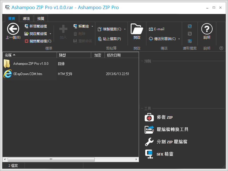Click the wrench split-archive icon
228x171 pixels.
[x=149, y=142]
